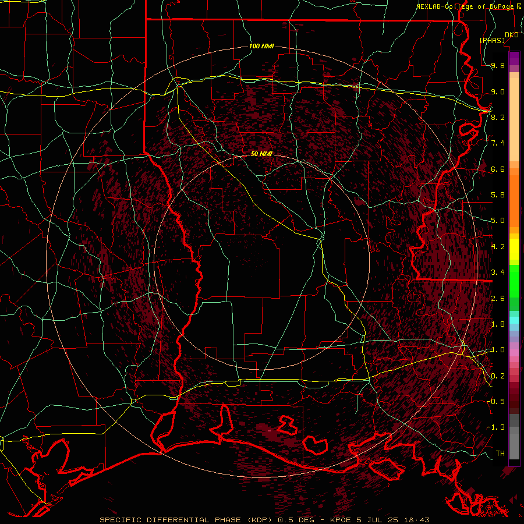Click the -1.3 value on the scale
Viewport: 524px width, 524px height.
coord(495,427)
